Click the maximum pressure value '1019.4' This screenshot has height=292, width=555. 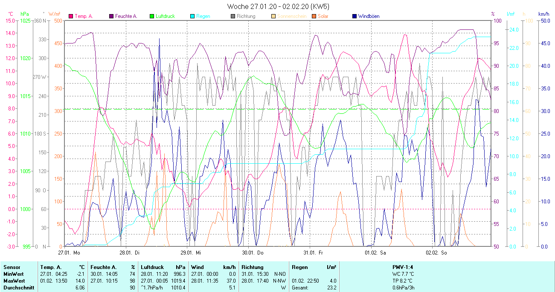[178, 281]
